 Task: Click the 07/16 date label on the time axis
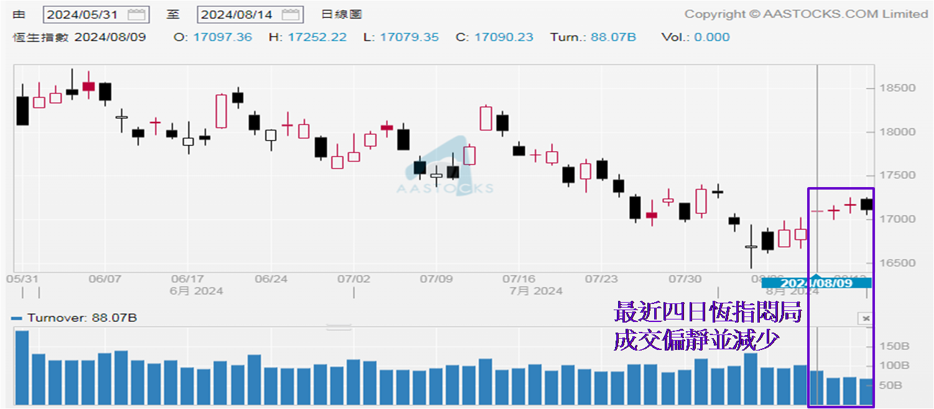tap(519, 279)
